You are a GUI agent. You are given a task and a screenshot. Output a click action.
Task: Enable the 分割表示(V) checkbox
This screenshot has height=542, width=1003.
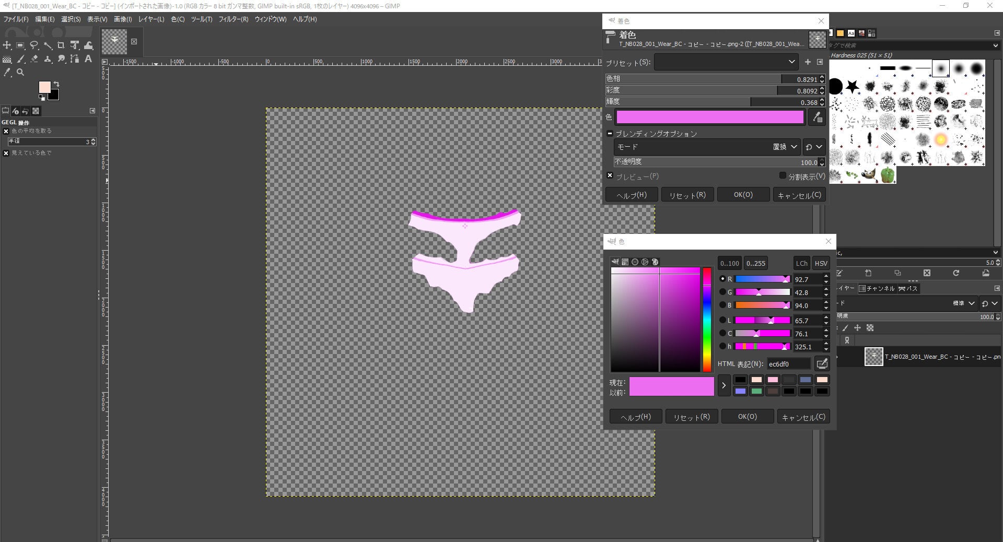[783, 176]
